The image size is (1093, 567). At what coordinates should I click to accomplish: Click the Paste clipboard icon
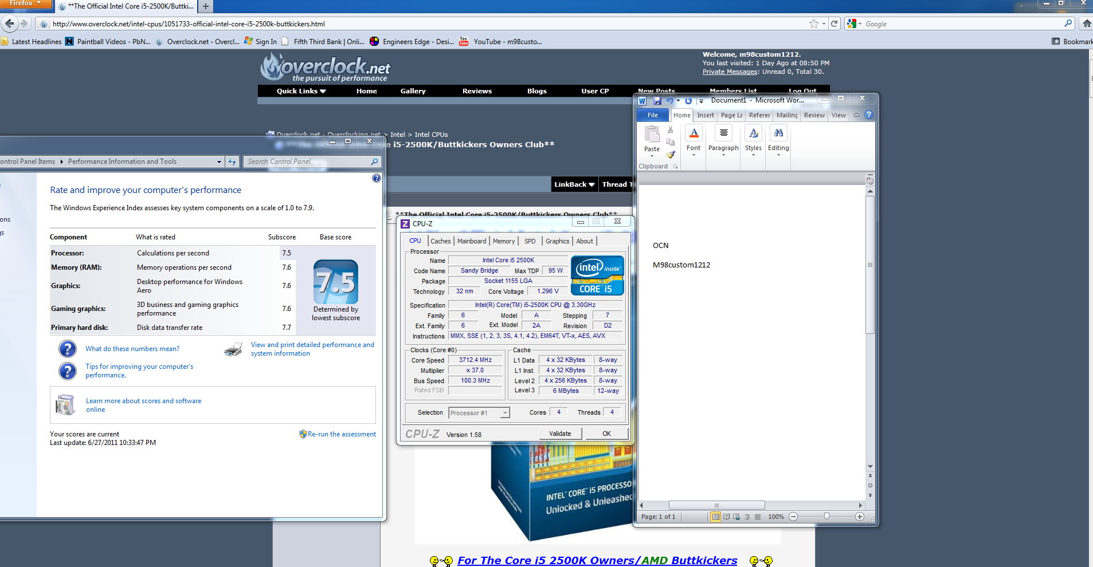[x=652, y=133]
